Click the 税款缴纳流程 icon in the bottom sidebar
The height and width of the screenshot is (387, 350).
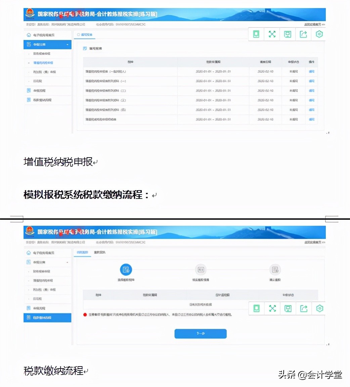pyautogui.click(x=29, y=317)
